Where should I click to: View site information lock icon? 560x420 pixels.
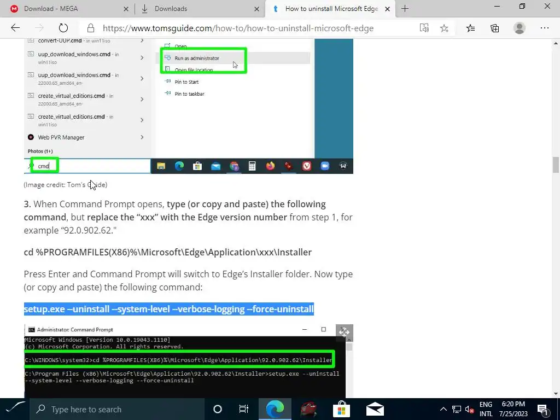[x=91, y=28]
